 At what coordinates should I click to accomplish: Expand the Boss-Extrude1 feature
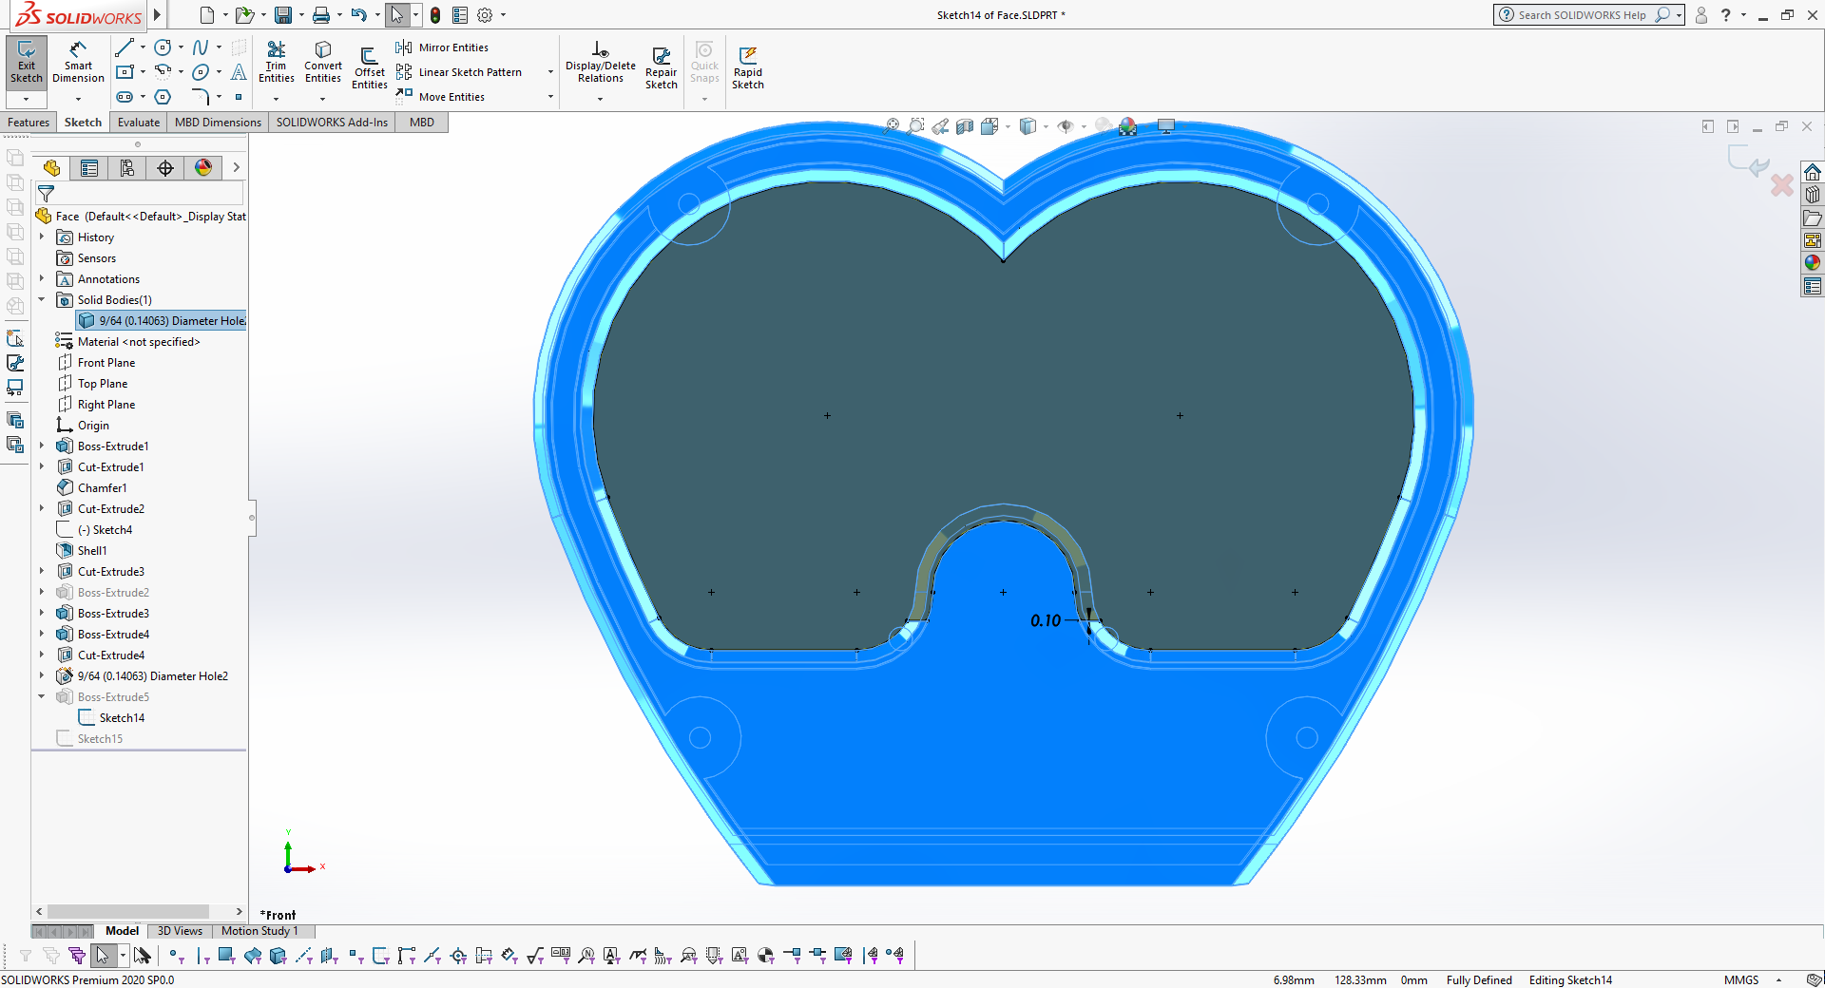click(42, 446)
